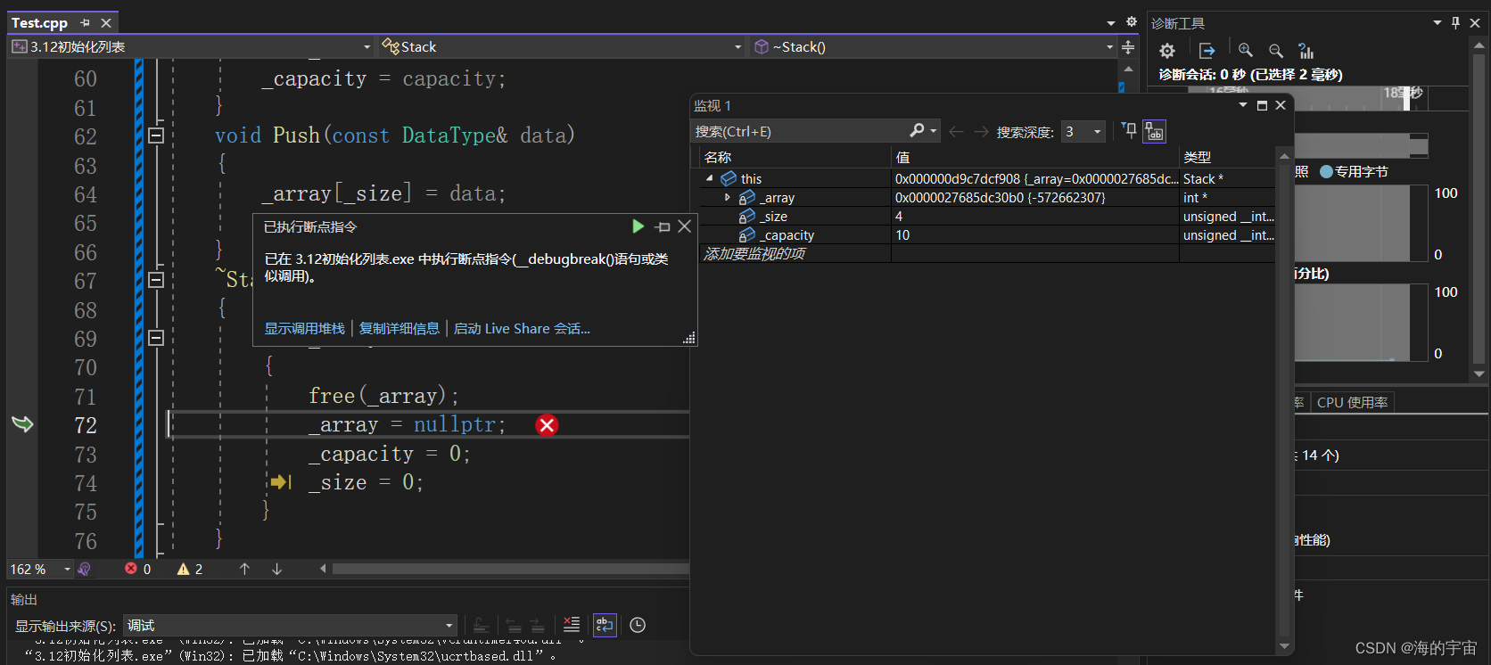Toggle pinned property display button in watch
1491x665 pixels.
(x=1155, y=132)
